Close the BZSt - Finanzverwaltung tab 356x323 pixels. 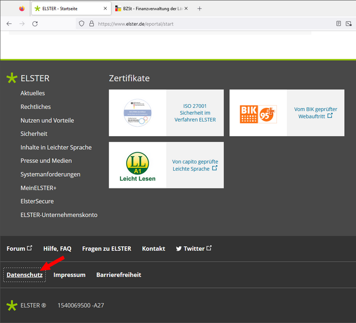(x=186, y=9)
